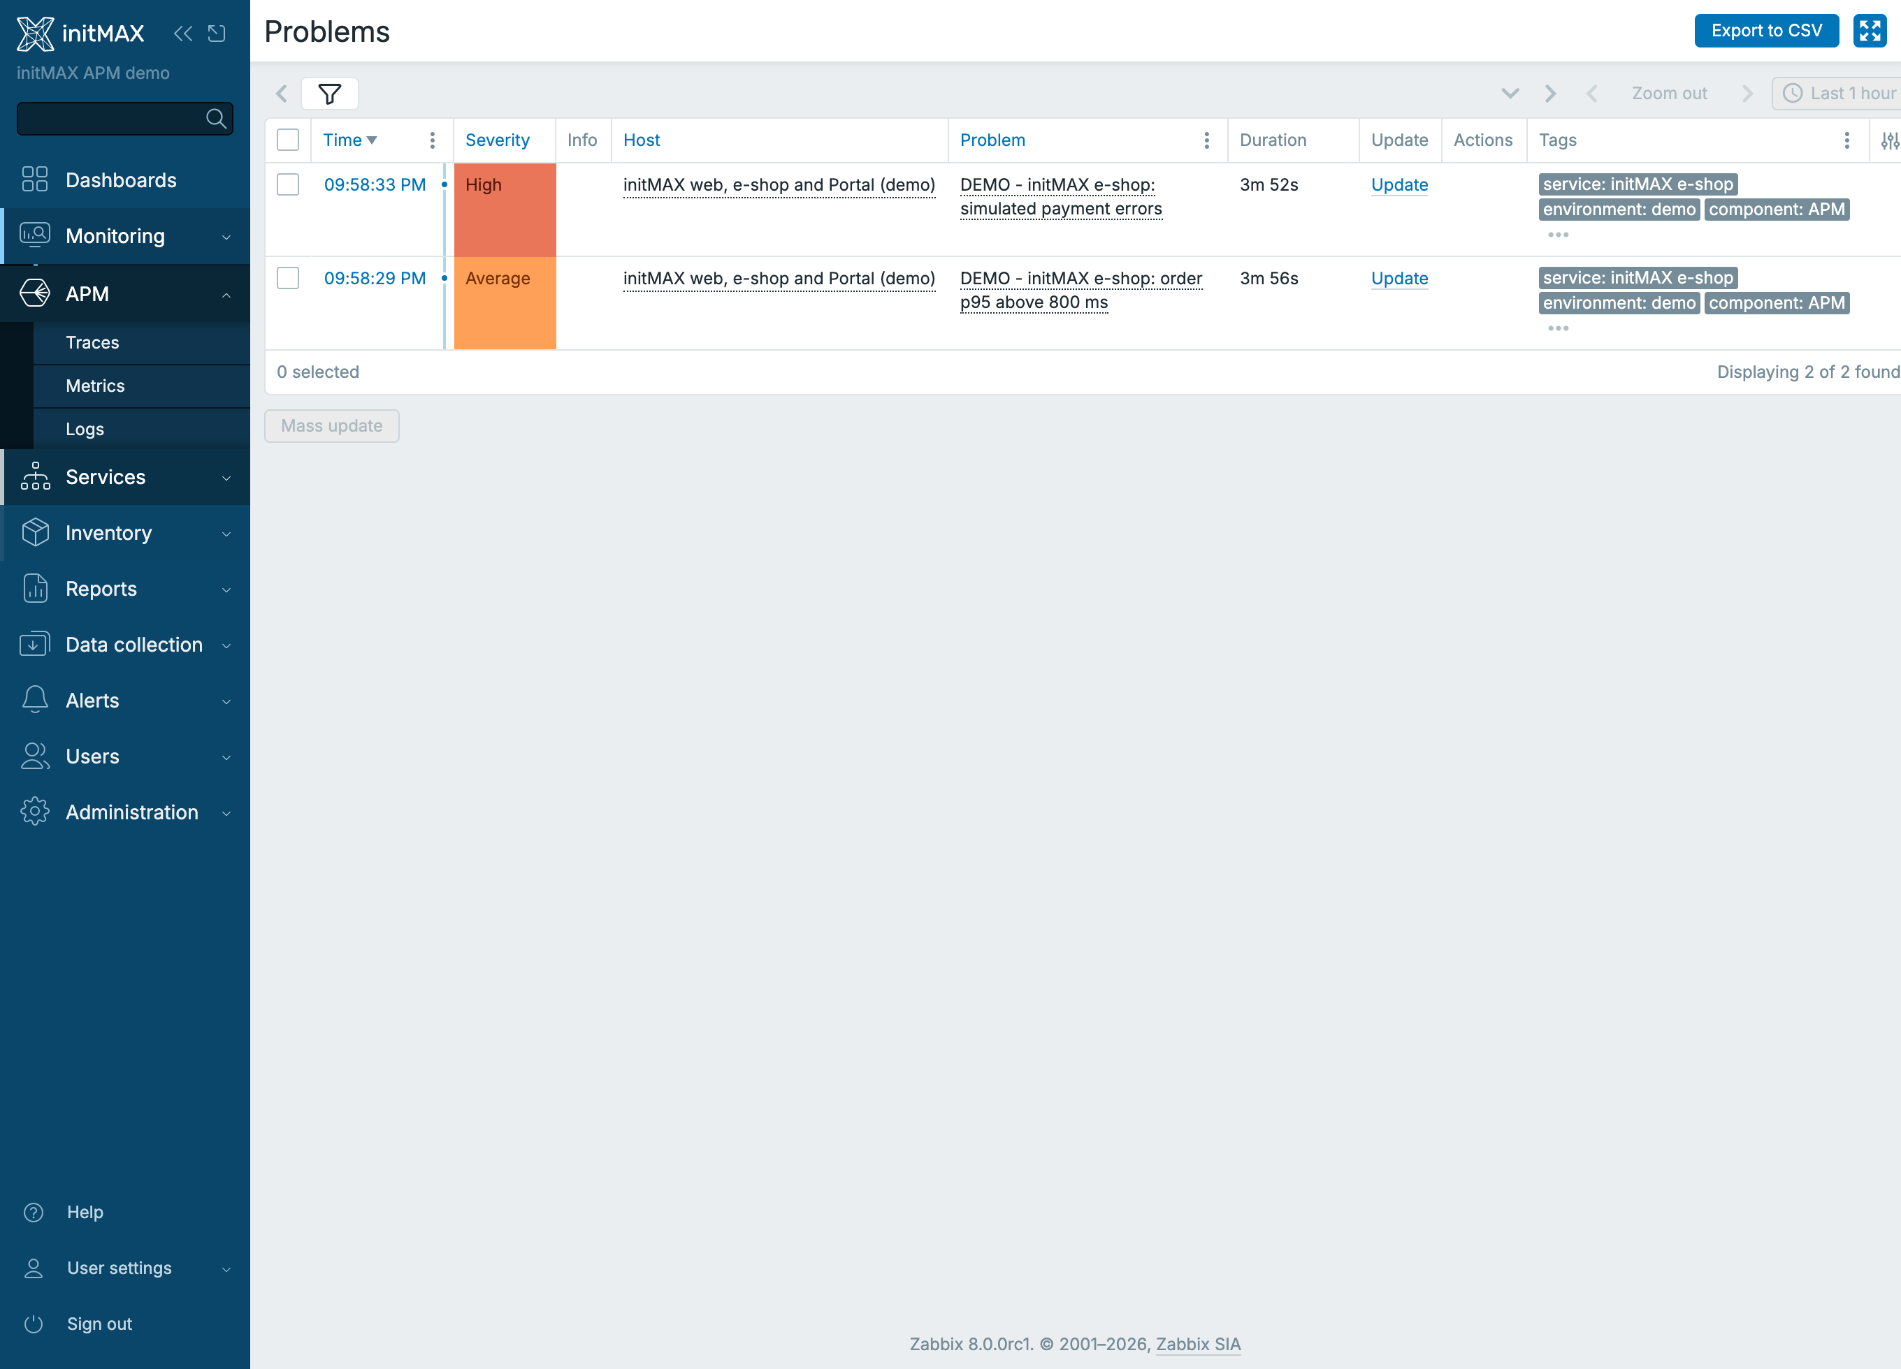Image resolution: width=1901 pixels, height=1369 pixels.
Task: Click the search magnifier icon
Action: click(x=216, y=118)
